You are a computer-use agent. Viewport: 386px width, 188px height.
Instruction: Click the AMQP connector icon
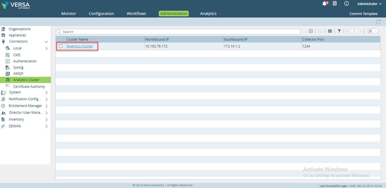[x=8, y=74]
